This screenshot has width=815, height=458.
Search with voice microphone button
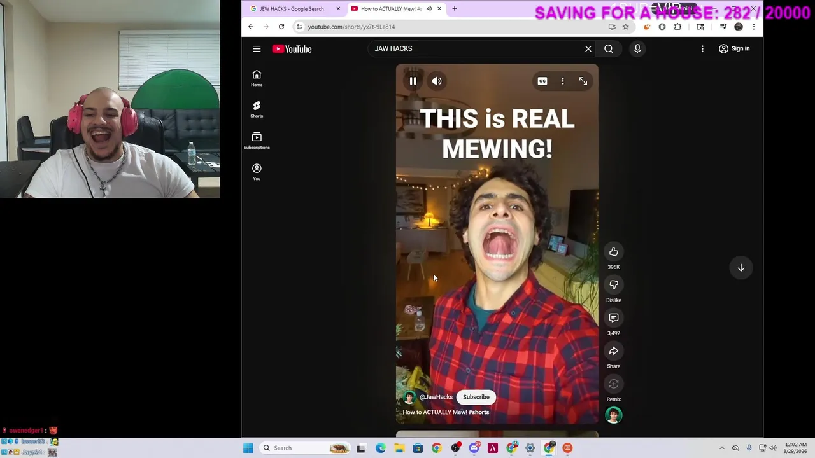click(x=637, y=48)
